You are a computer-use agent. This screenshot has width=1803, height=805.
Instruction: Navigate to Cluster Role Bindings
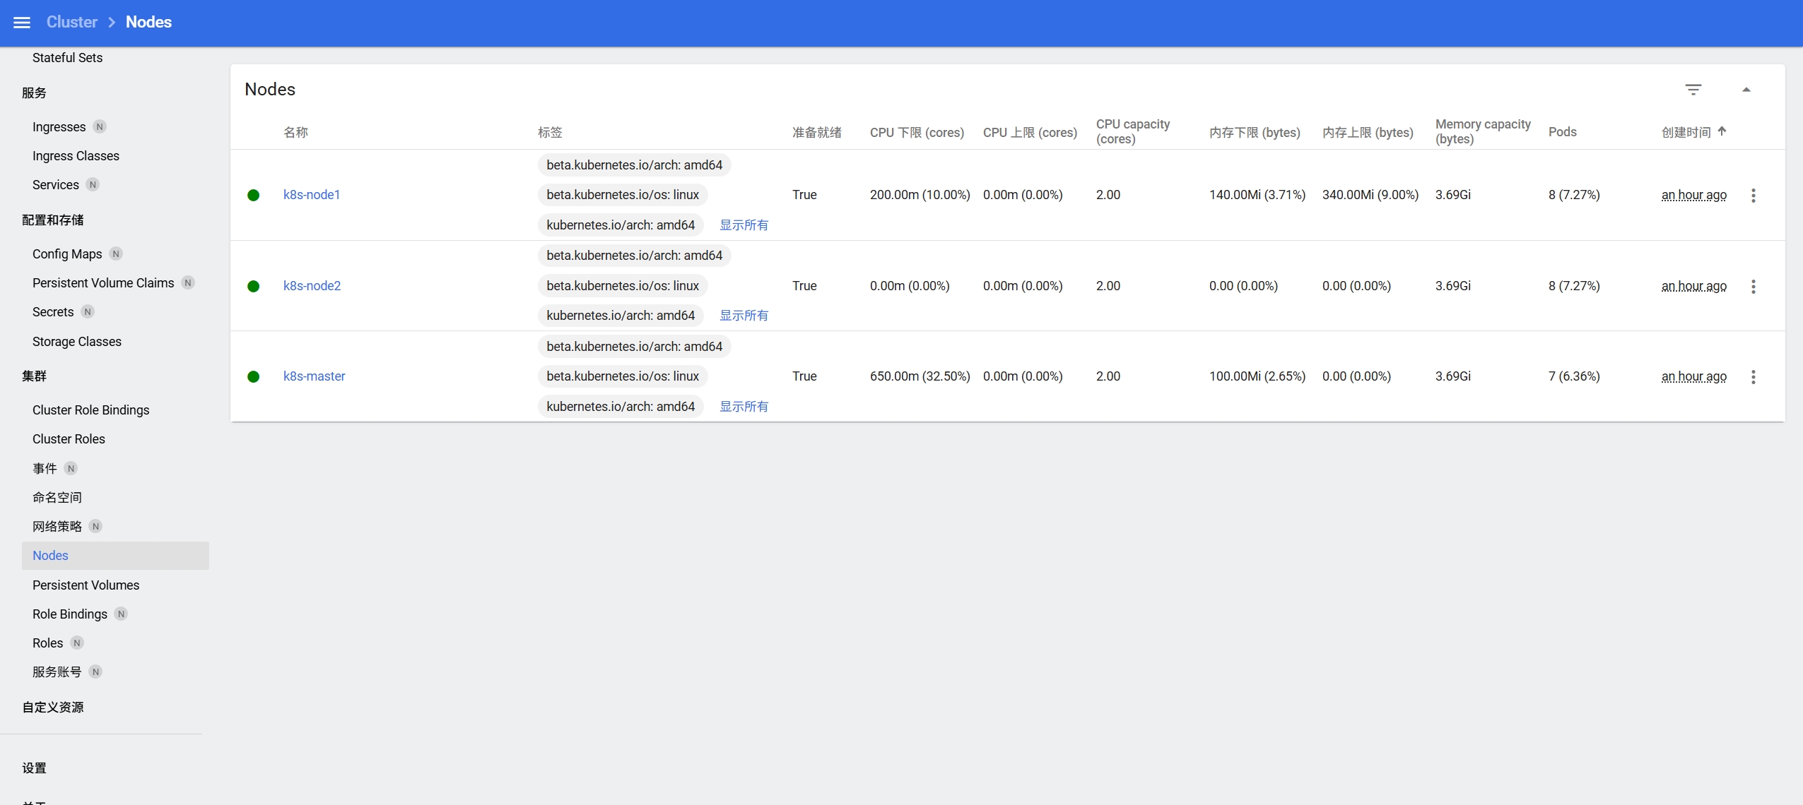tap(90, 410)
